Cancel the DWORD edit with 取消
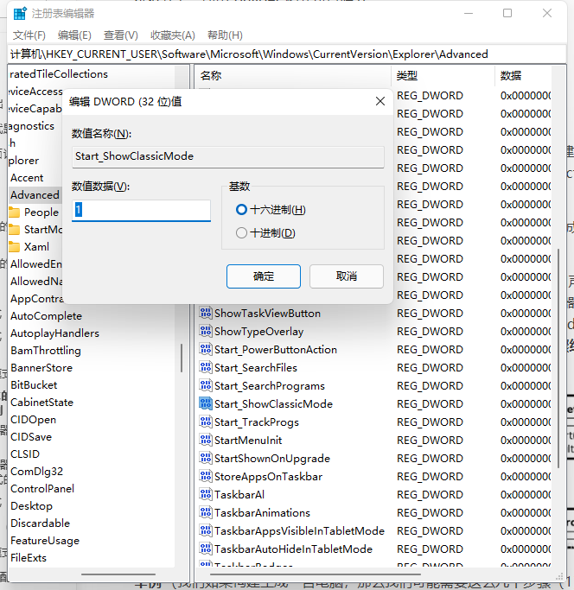574x590 pixels. 347,276
